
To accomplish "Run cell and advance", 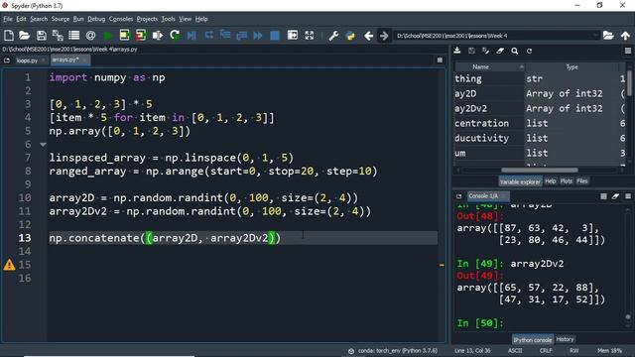I will 141,36.
